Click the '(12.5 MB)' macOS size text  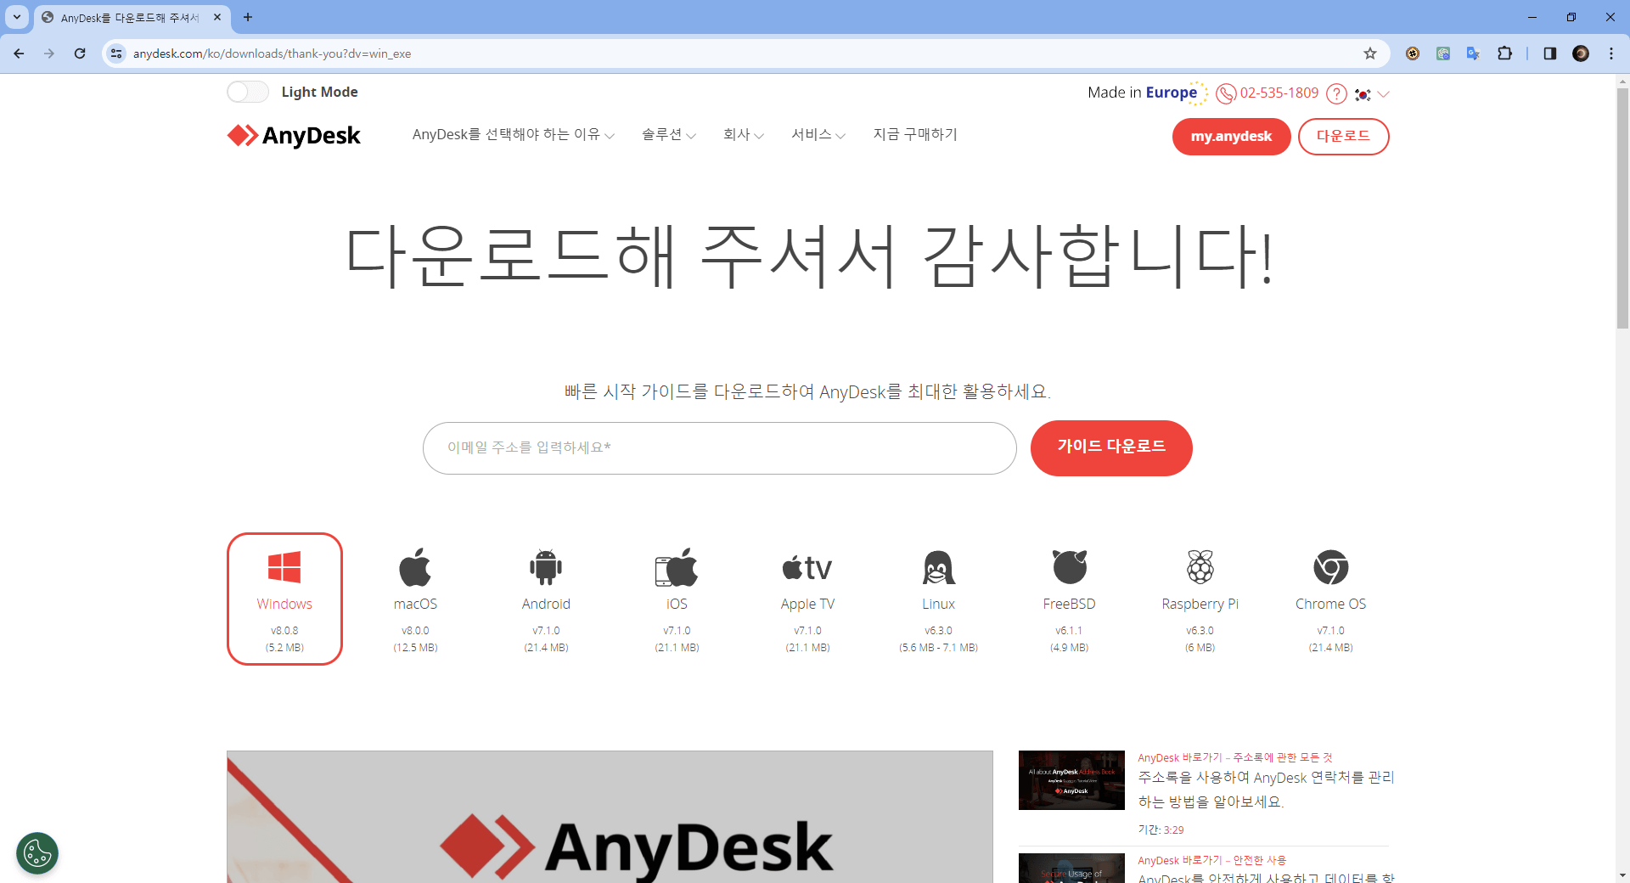click(x=415, y=648)
